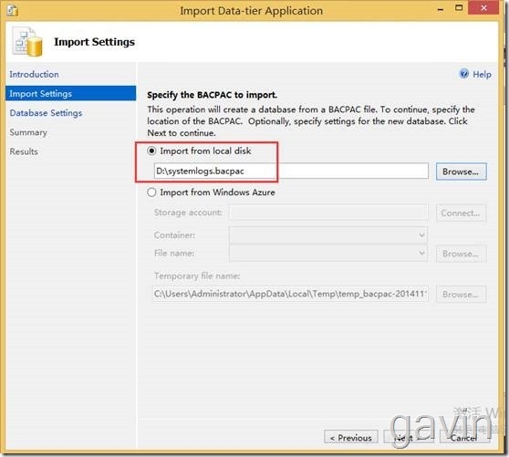Click the Help question mark icon
Screen dimensions: 509x457
[464, 74]
